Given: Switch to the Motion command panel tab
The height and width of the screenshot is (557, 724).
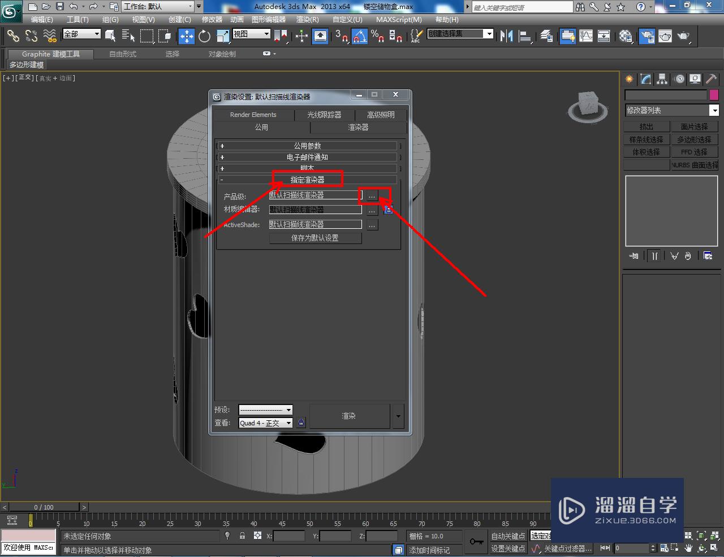Looking at the screenshot, I should pyautogui.click(x=679, y=79).
